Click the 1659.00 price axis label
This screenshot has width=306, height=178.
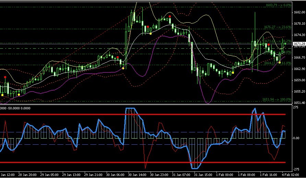(299, 80)
